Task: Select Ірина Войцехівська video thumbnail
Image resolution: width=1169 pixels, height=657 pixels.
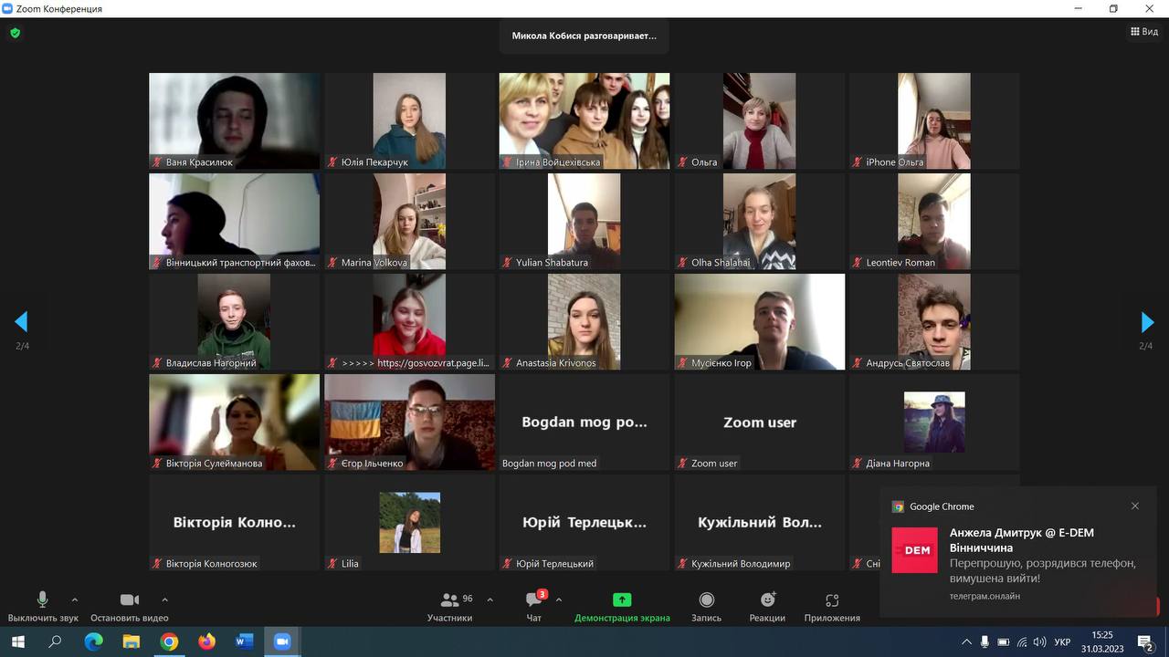Action: [x=584, y=120]
